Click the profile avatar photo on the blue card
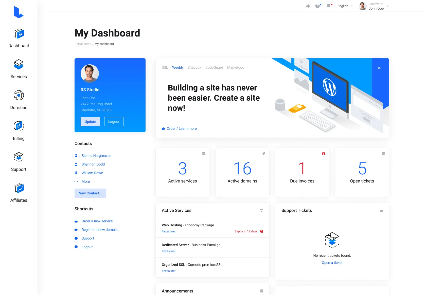This screenshot has height=295, width=426. tap(90, 73)
